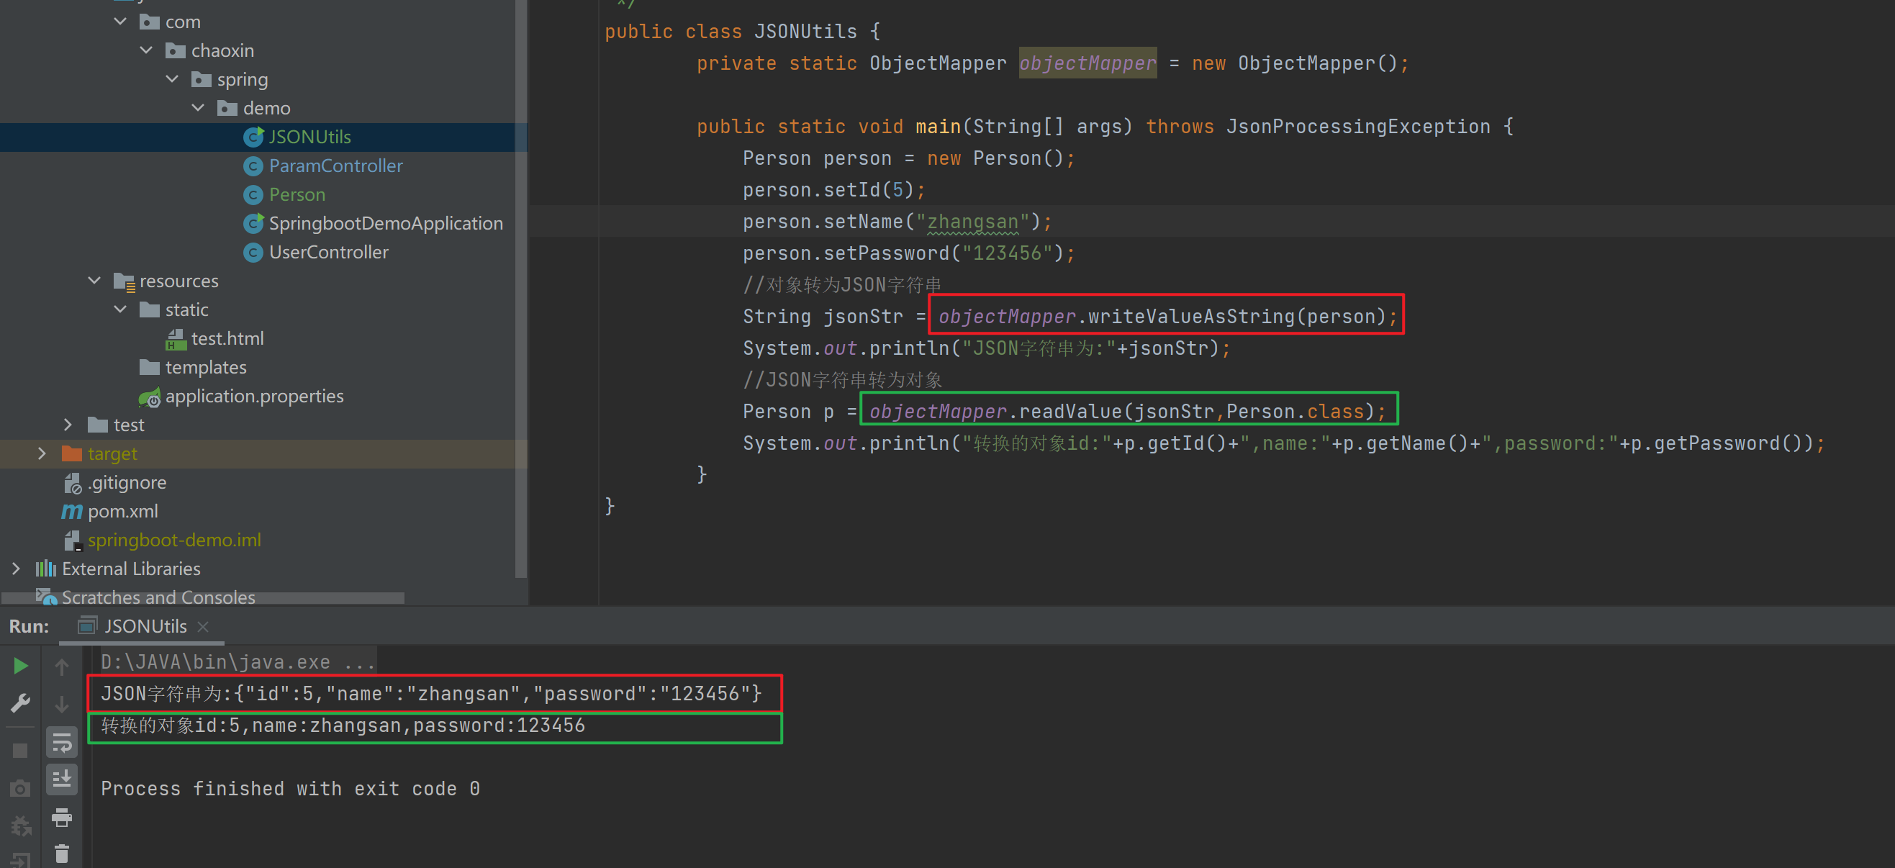Close the JSONUtils run tab
The height and width of the screenshot is (868, 1895).
[204, 626]
